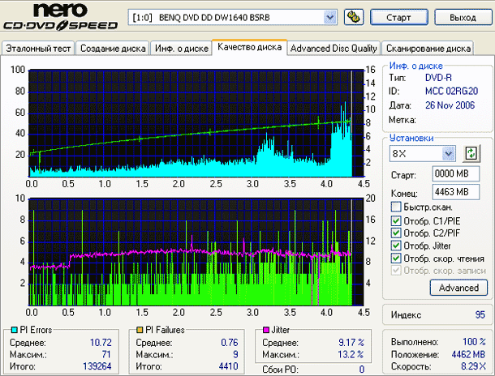The height and width of the screenshot is (376, 495).
Task: Enable the Быстр.скан. quick scan checkbox
Action: pos(396,207)
